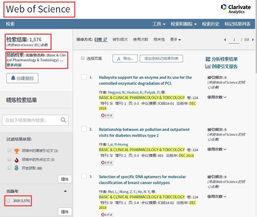Go to next results page arrow

pos(253,40)
